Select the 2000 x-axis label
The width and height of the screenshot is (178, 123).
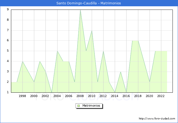(34, 96)
